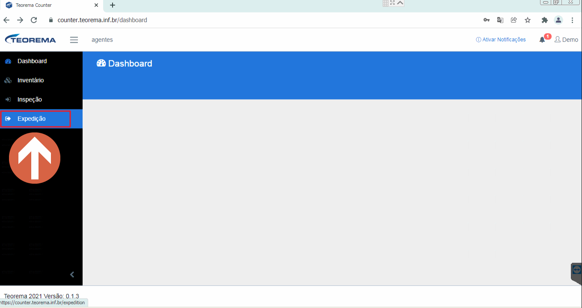The image size is (582, 308).
Task: Open the browser extensions puzzle icon
Action: (x=545, y=20)
